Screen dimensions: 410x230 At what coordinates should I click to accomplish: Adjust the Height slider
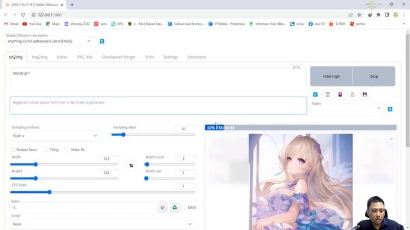(64, 178)
